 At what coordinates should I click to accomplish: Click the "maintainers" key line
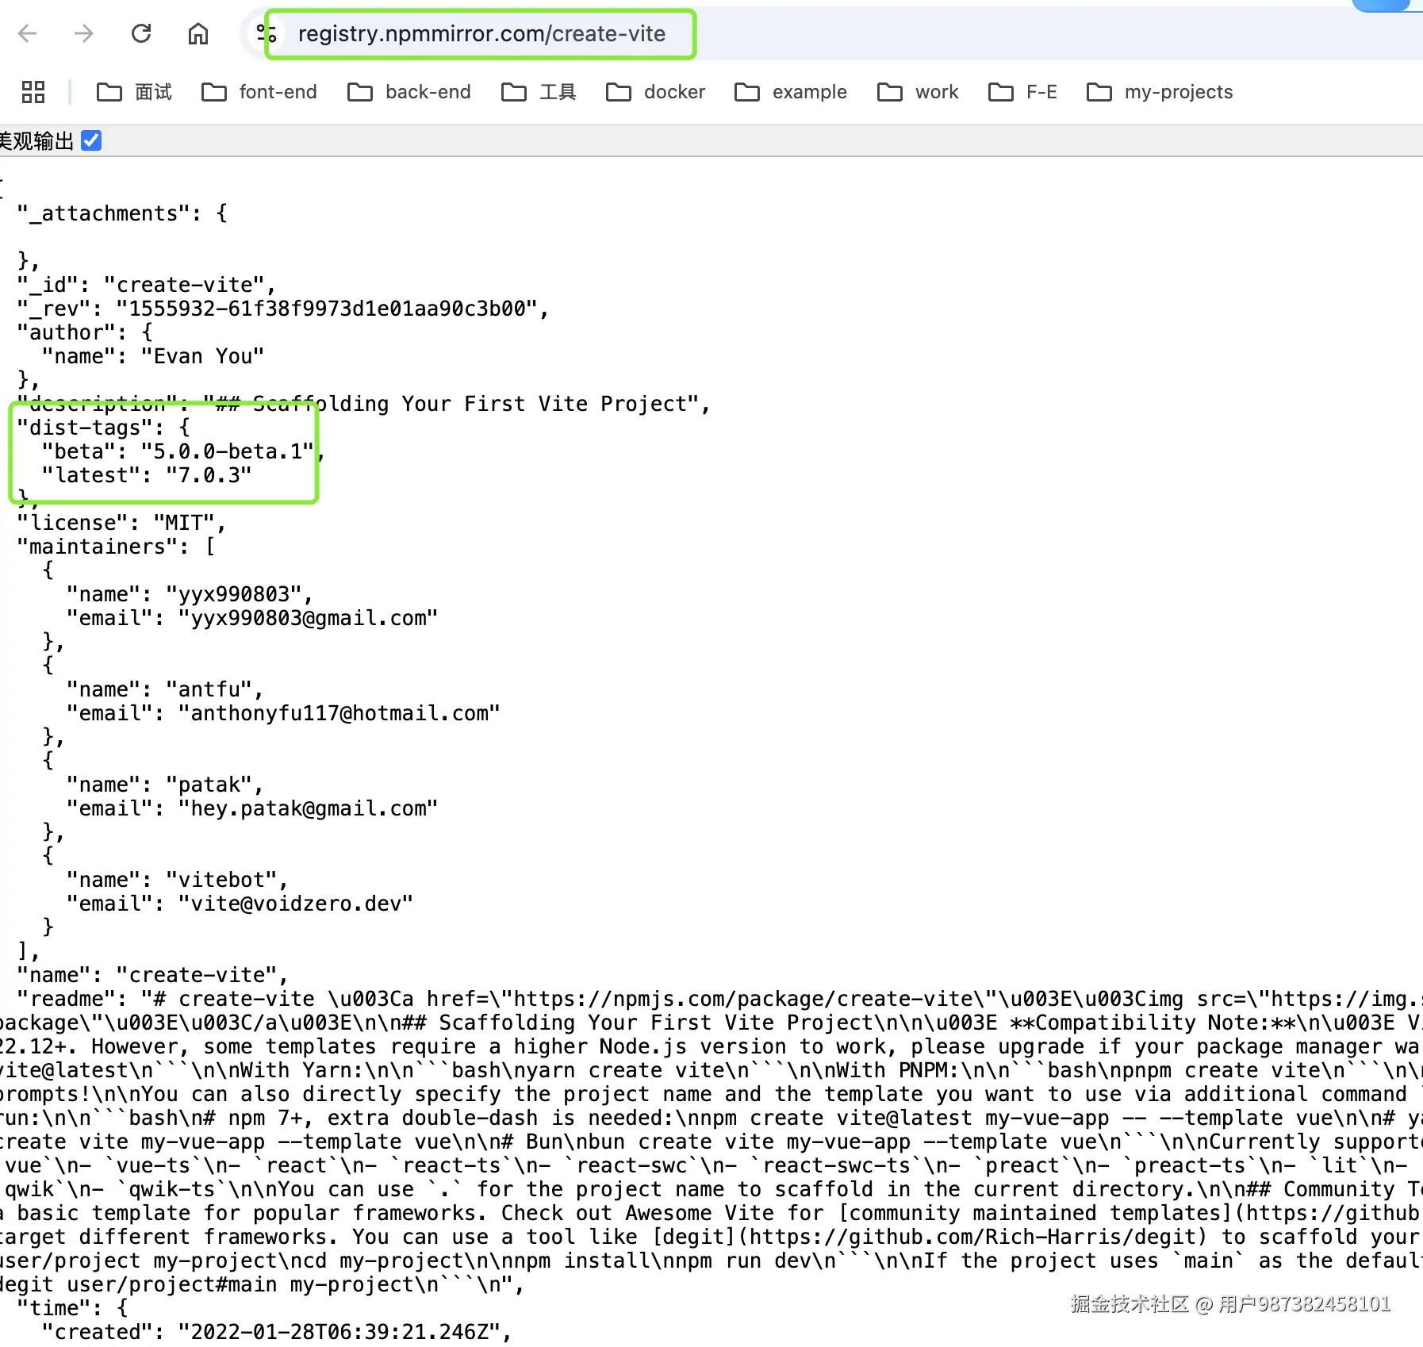(x=116, y=547)
